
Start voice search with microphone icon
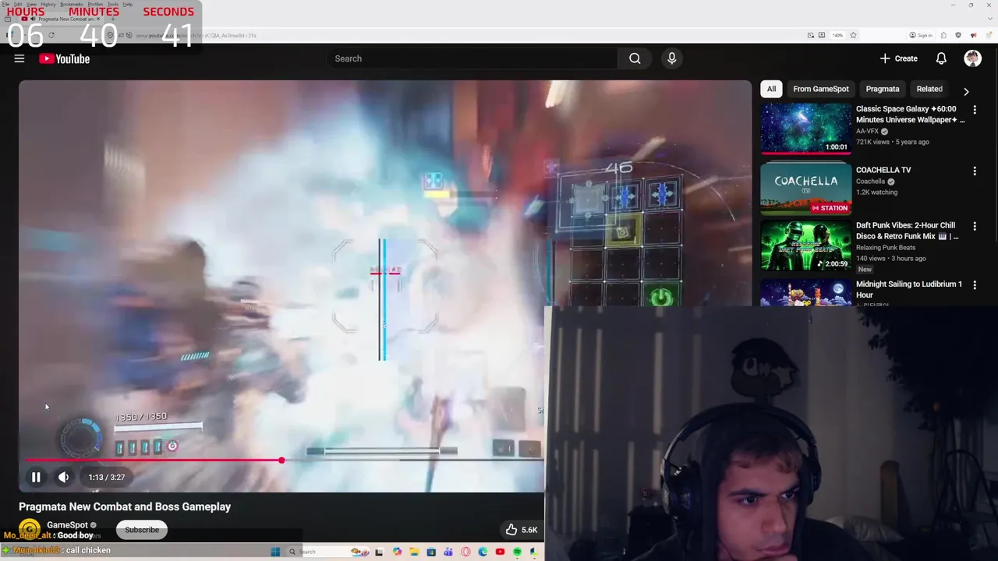coord(671,58)
